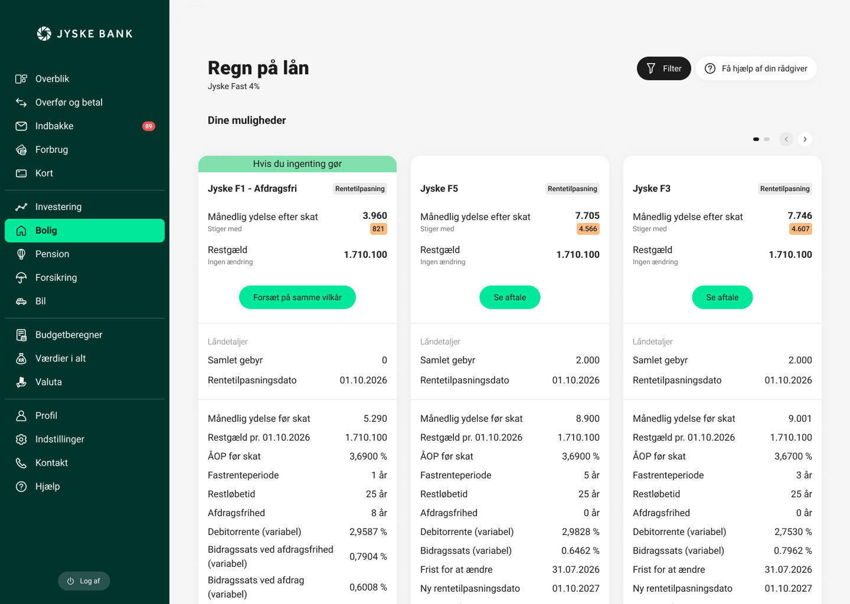Open the Pension icon
The image size is (850, 604).
(21, 254)
